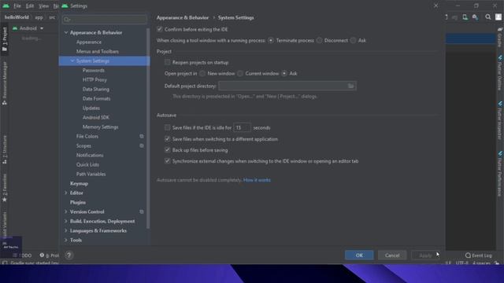The height and width of the screenshot is (283, 504).
Task: Click the Apply button
Action: click(x=425, y=255)
